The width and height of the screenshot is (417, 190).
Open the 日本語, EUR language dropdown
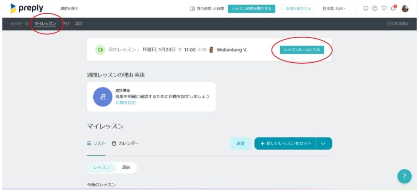334,9
